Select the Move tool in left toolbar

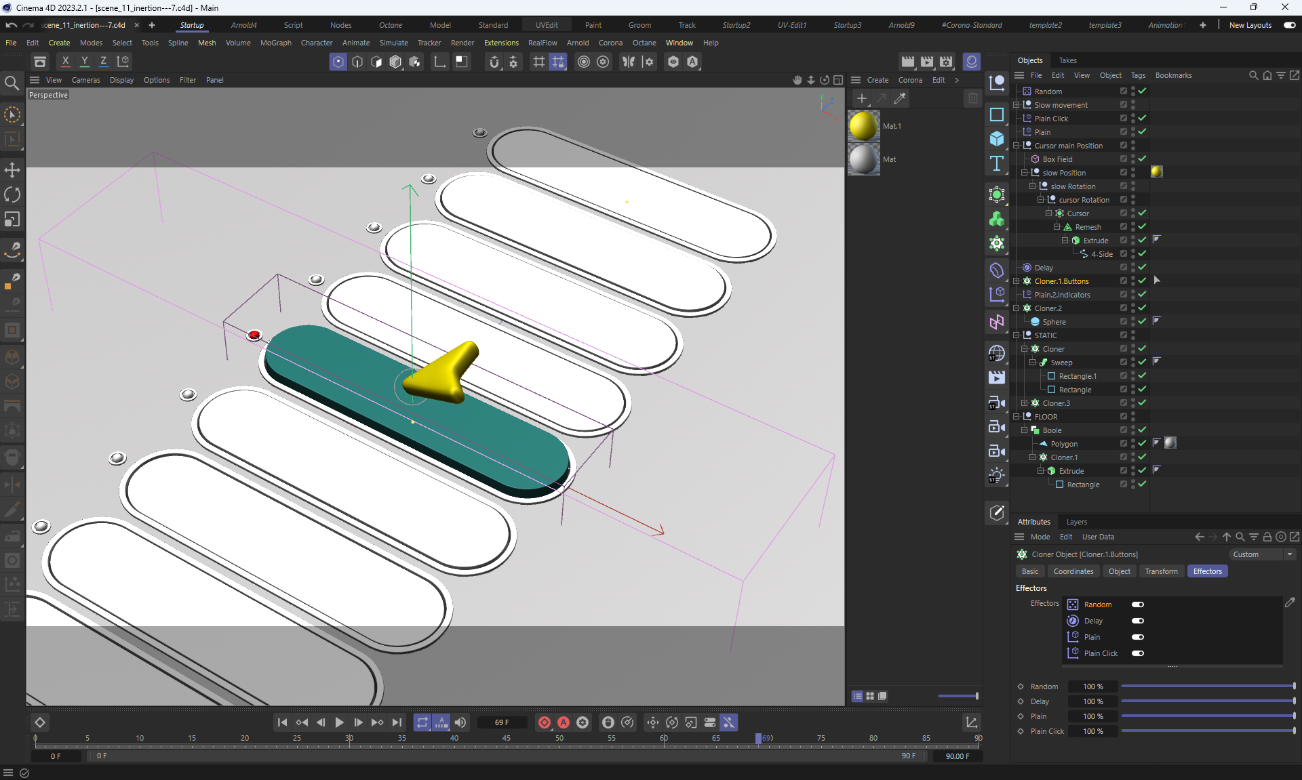coord(12,170)
